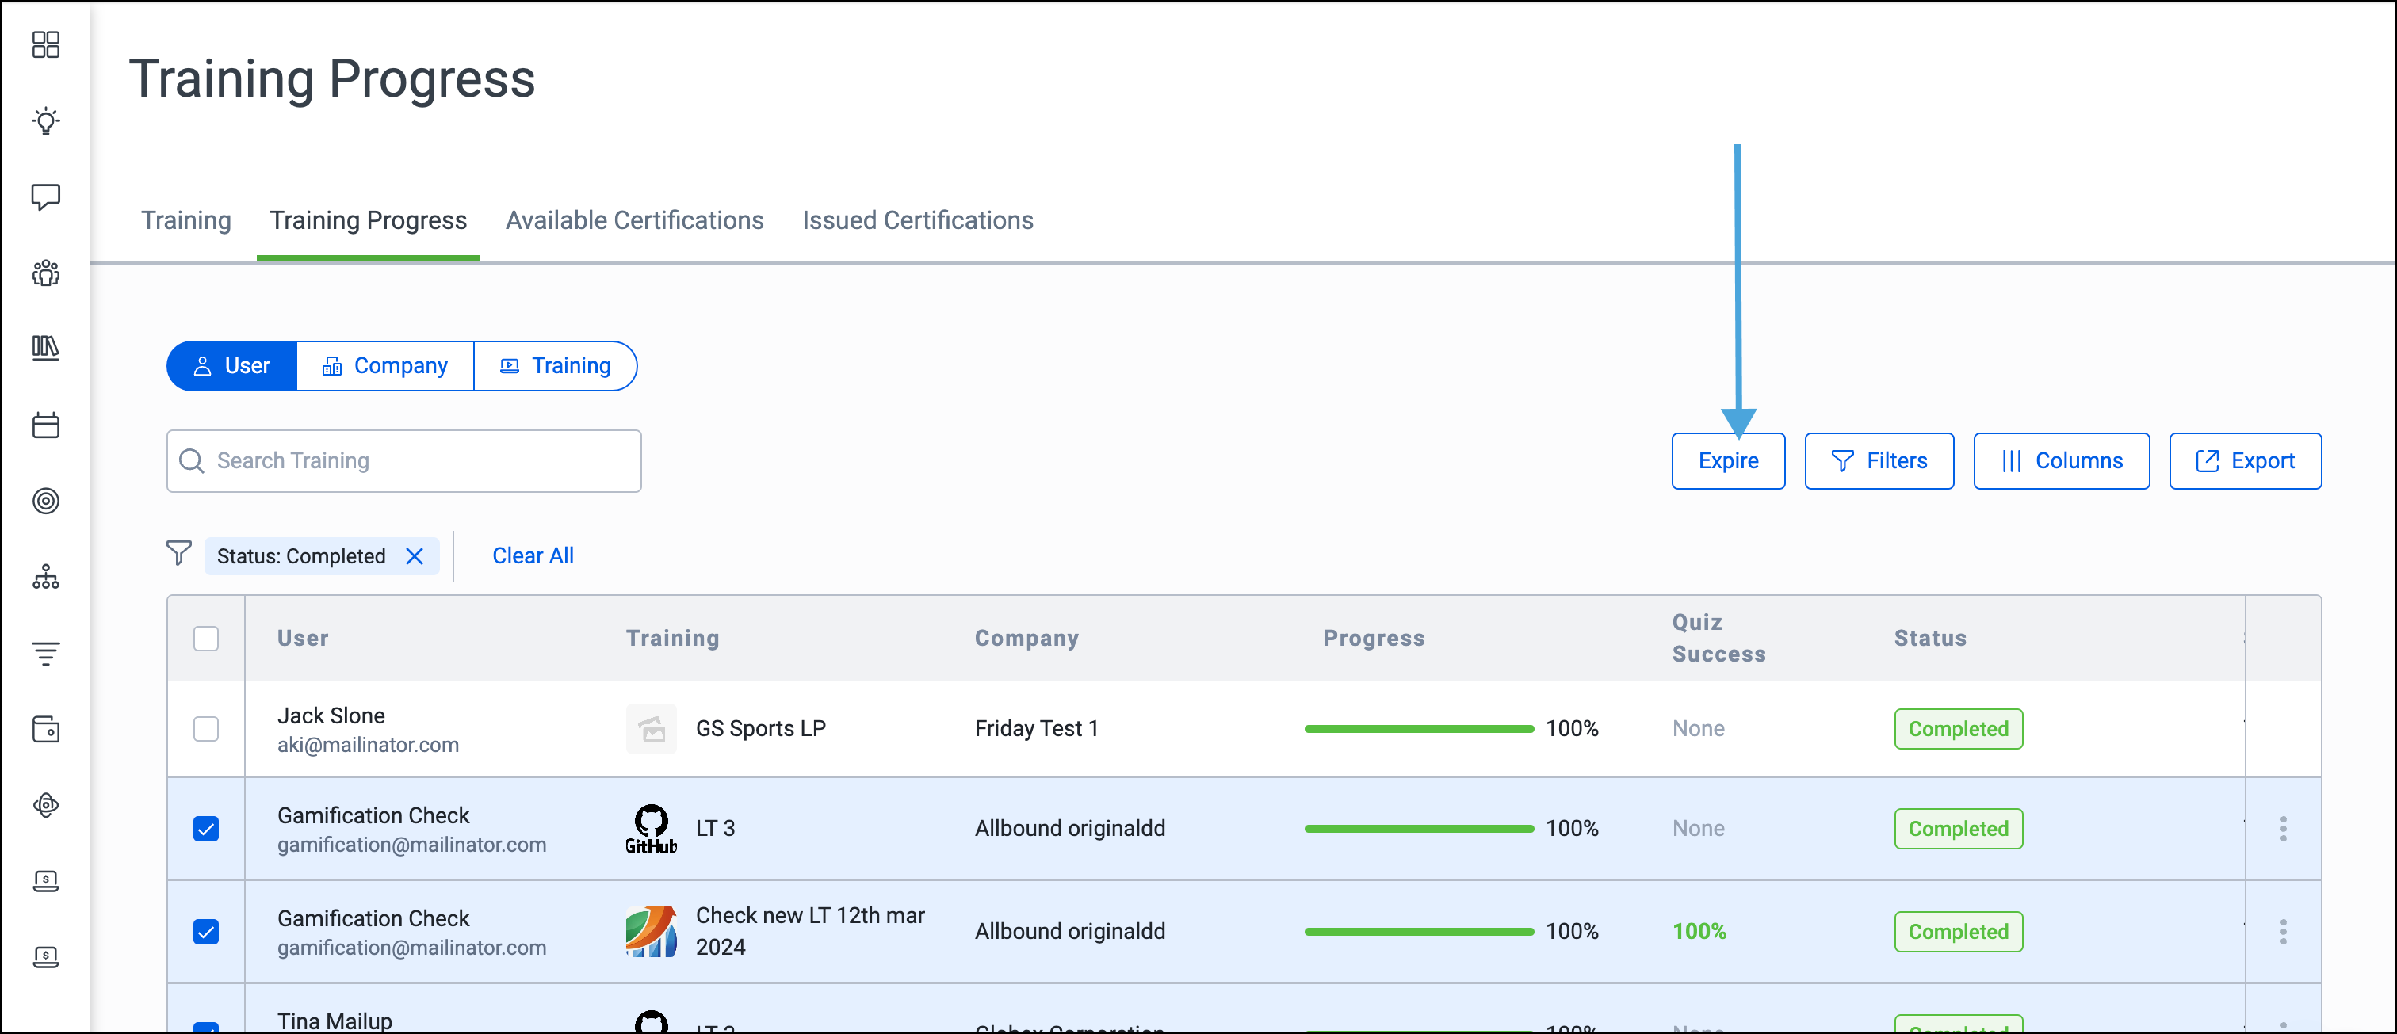Click the progress bar in Jack Slone row
The height and width of the screenshot is (1034, 2397).
tap(1418, 729)
